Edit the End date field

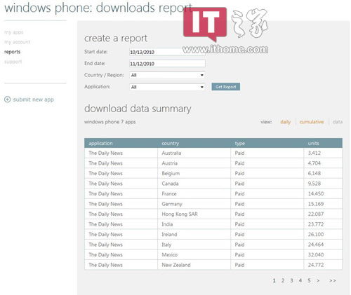(167, 64)
